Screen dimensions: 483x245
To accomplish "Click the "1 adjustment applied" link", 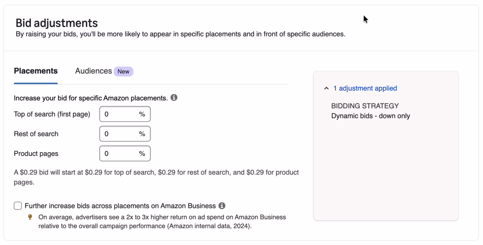I will point(365,88).
